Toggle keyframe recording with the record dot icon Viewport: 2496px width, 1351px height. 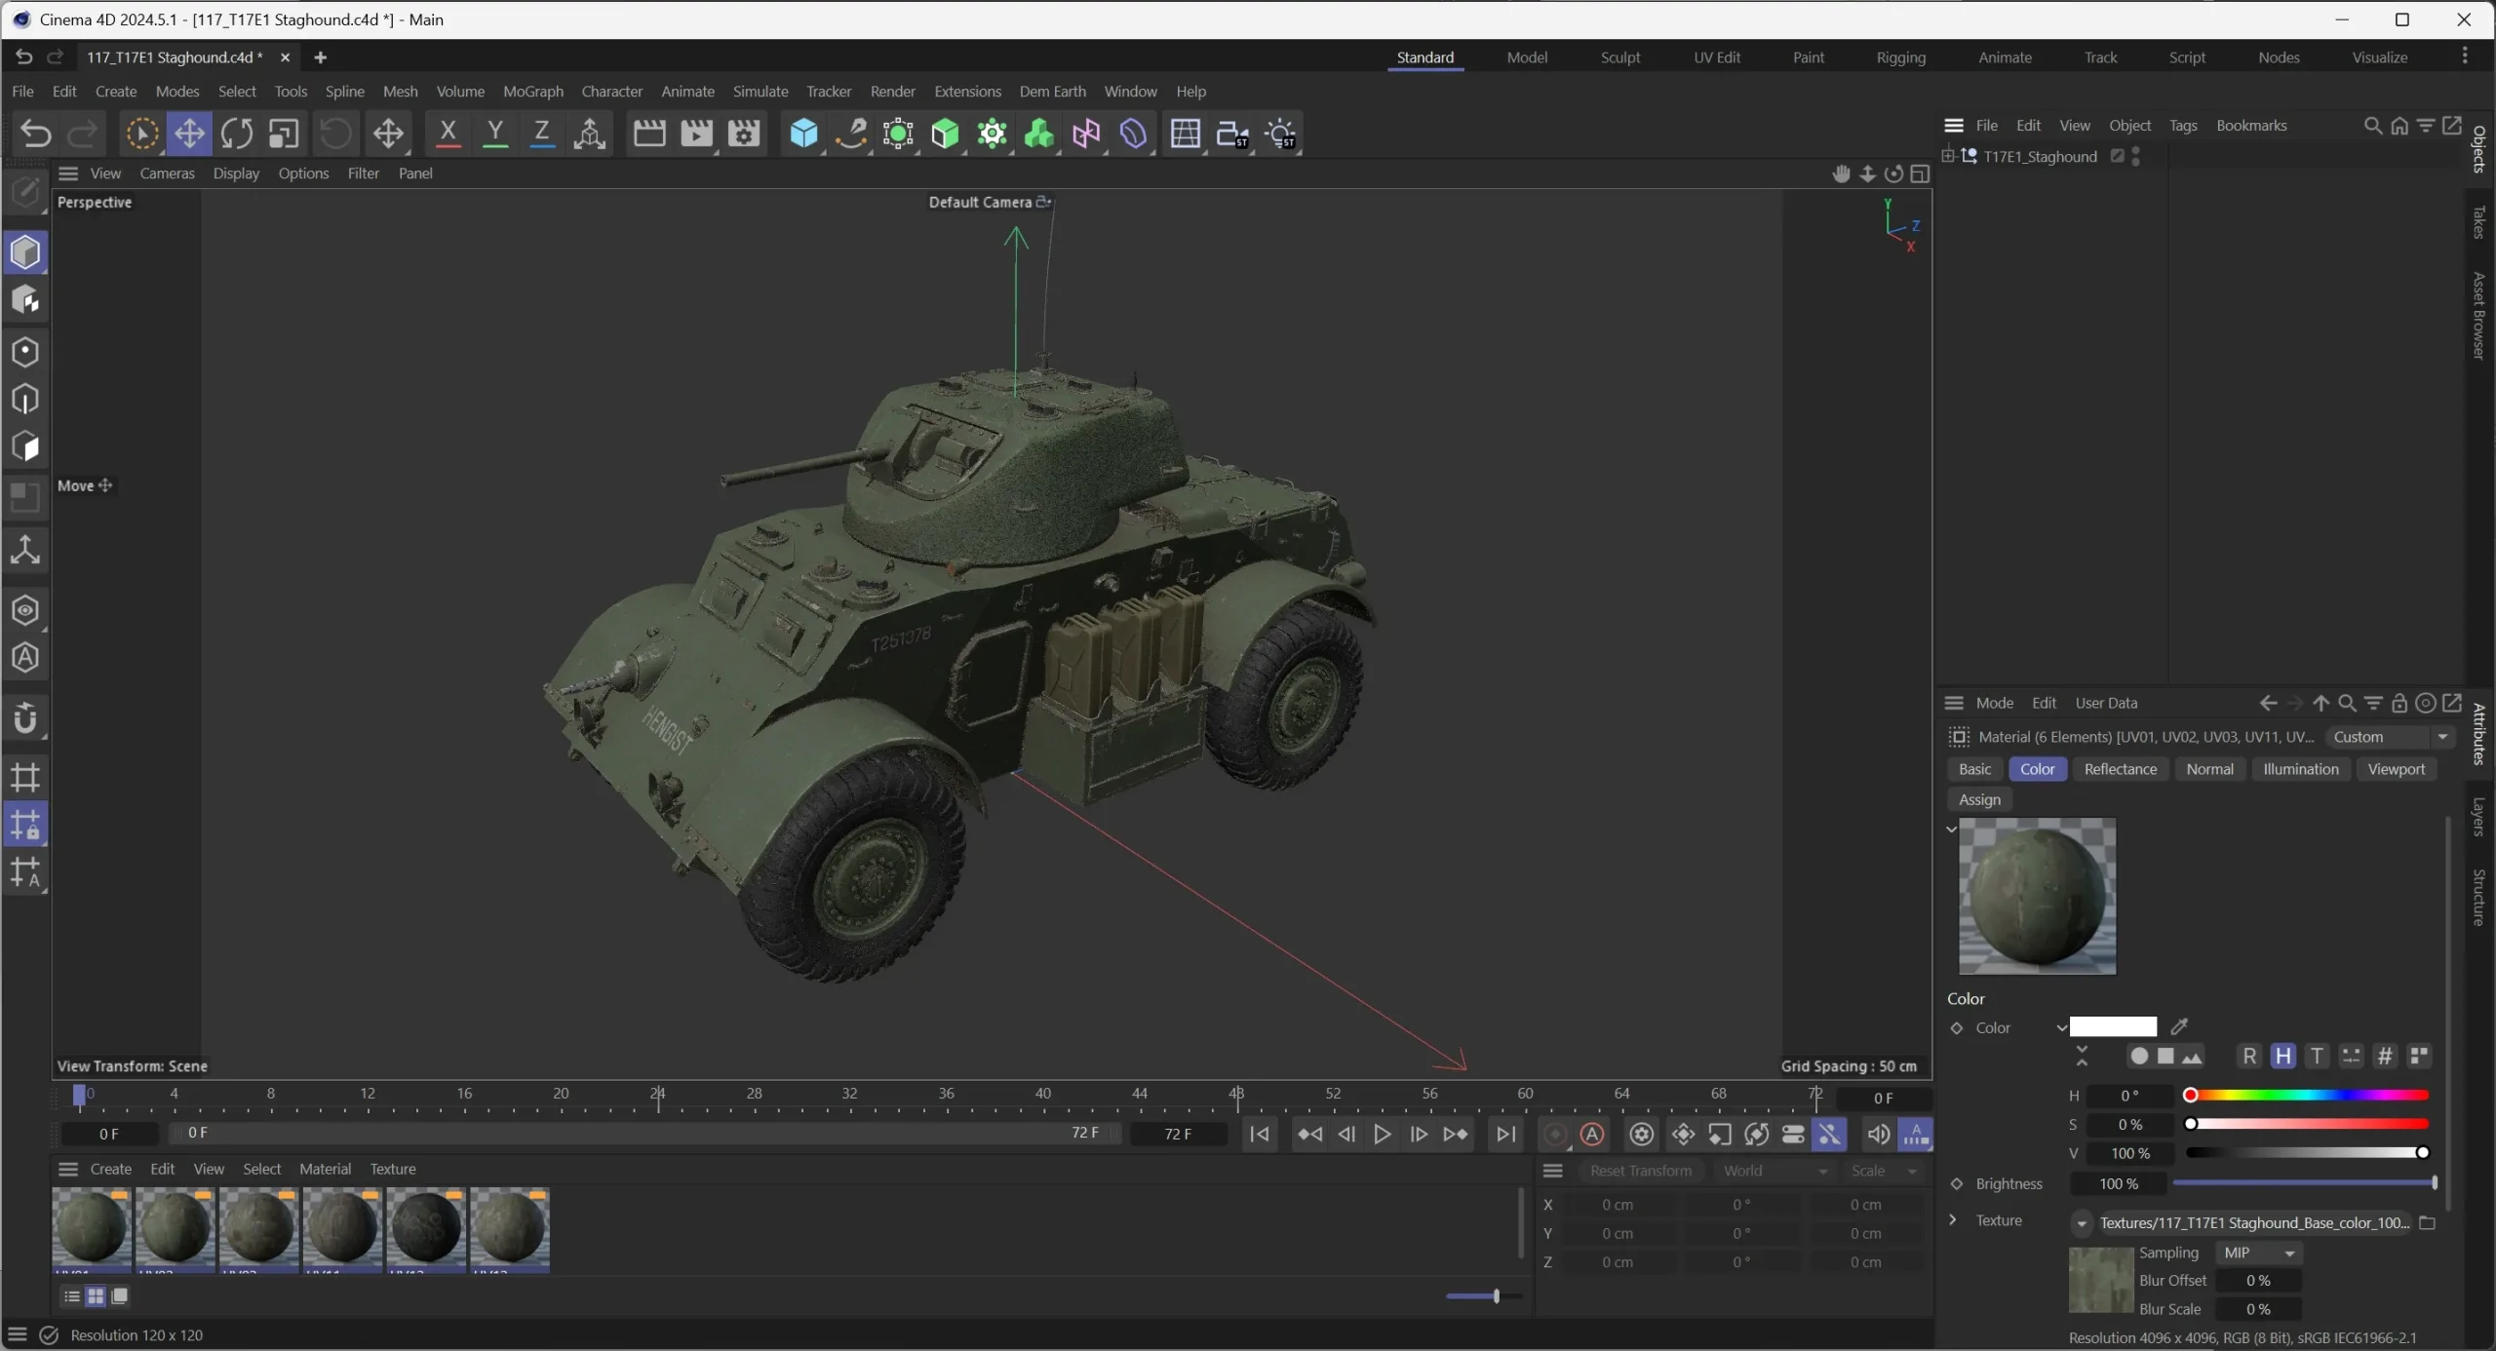1555,1134
